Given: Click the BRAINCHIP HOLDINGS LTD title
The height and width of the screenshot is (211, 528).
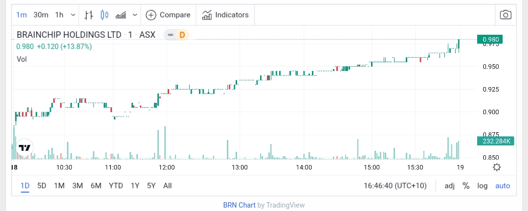Looking at the screenshot, I should point(69,35).
